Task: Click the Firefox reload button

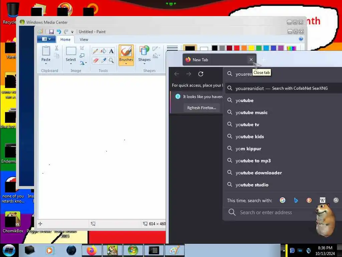Action: [x=201, y=74]
